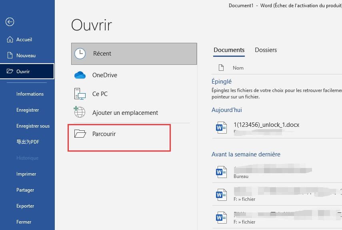Open the Partager page

point(25,190)
